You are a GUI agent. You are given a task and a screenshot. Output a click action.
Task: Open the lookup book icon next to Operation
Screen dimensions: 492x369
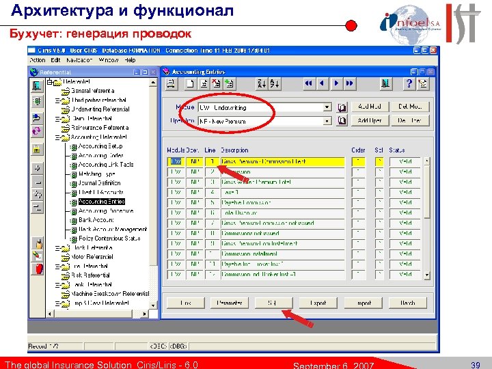click(x=342, y=120)
